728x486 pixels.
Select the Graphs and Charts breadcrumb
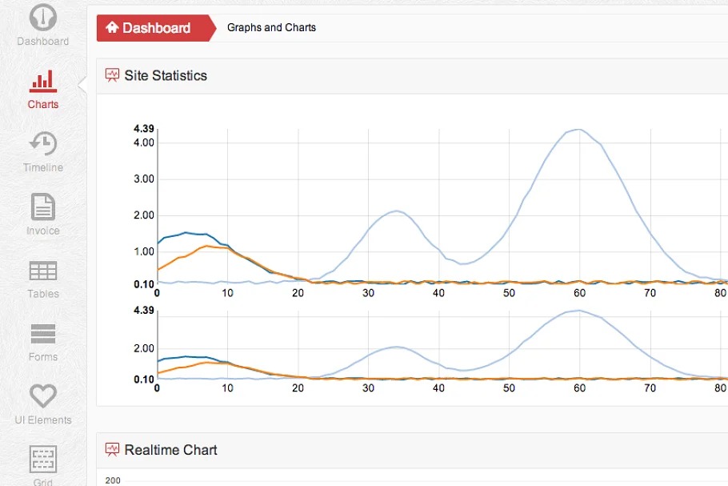[271, 28]
